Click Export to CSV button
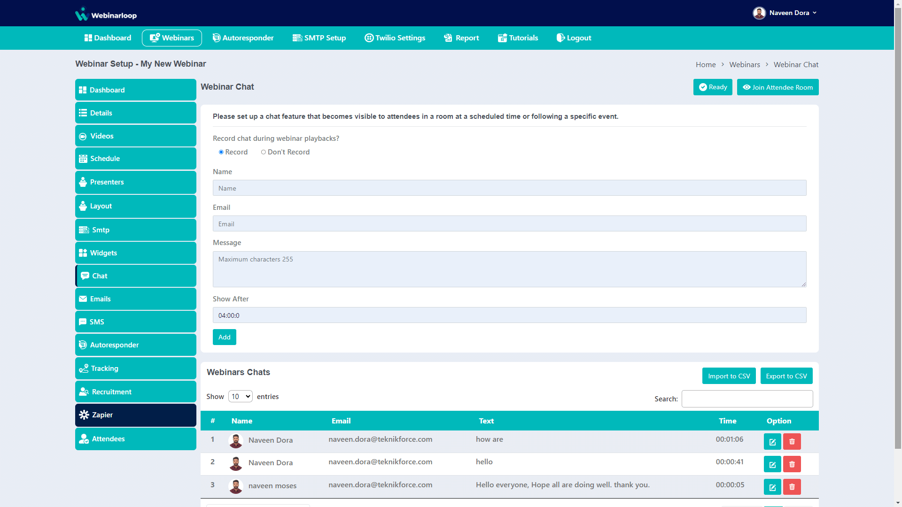Image resolution: width=902 pixels, height=507 pixels. point(786,376)
